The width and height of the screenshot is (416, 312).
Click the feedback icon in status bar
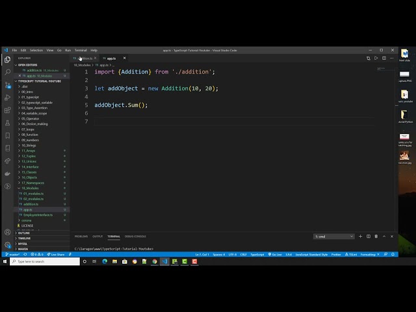click(x=385, y=254)
